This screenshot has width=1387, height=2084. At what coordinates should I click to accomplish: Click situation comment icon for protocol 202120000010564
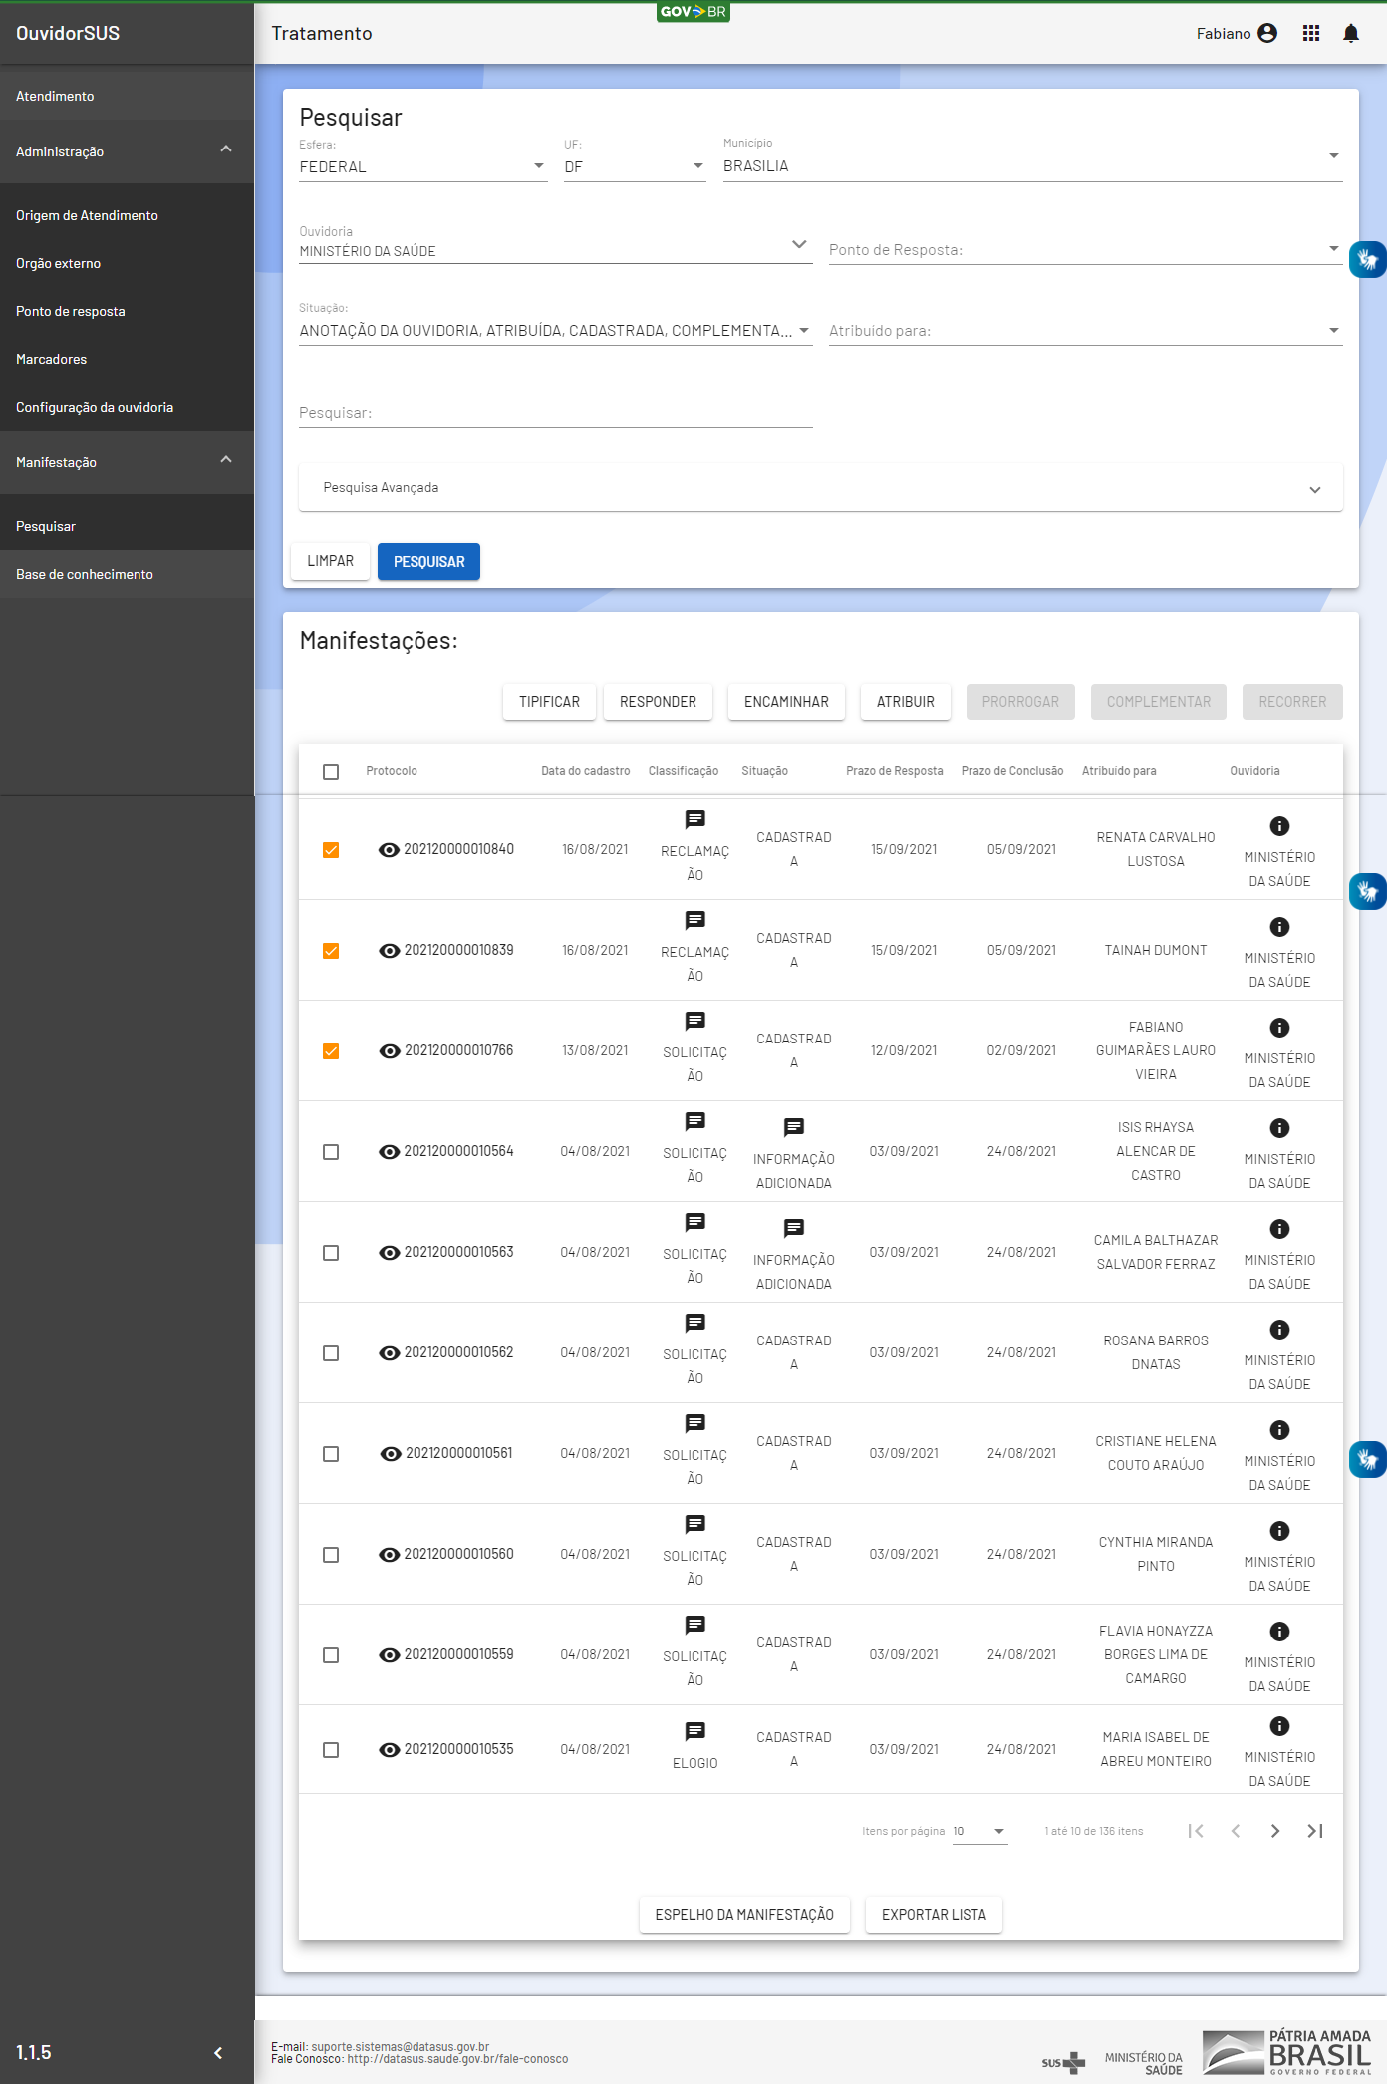tap(793, 1127)
